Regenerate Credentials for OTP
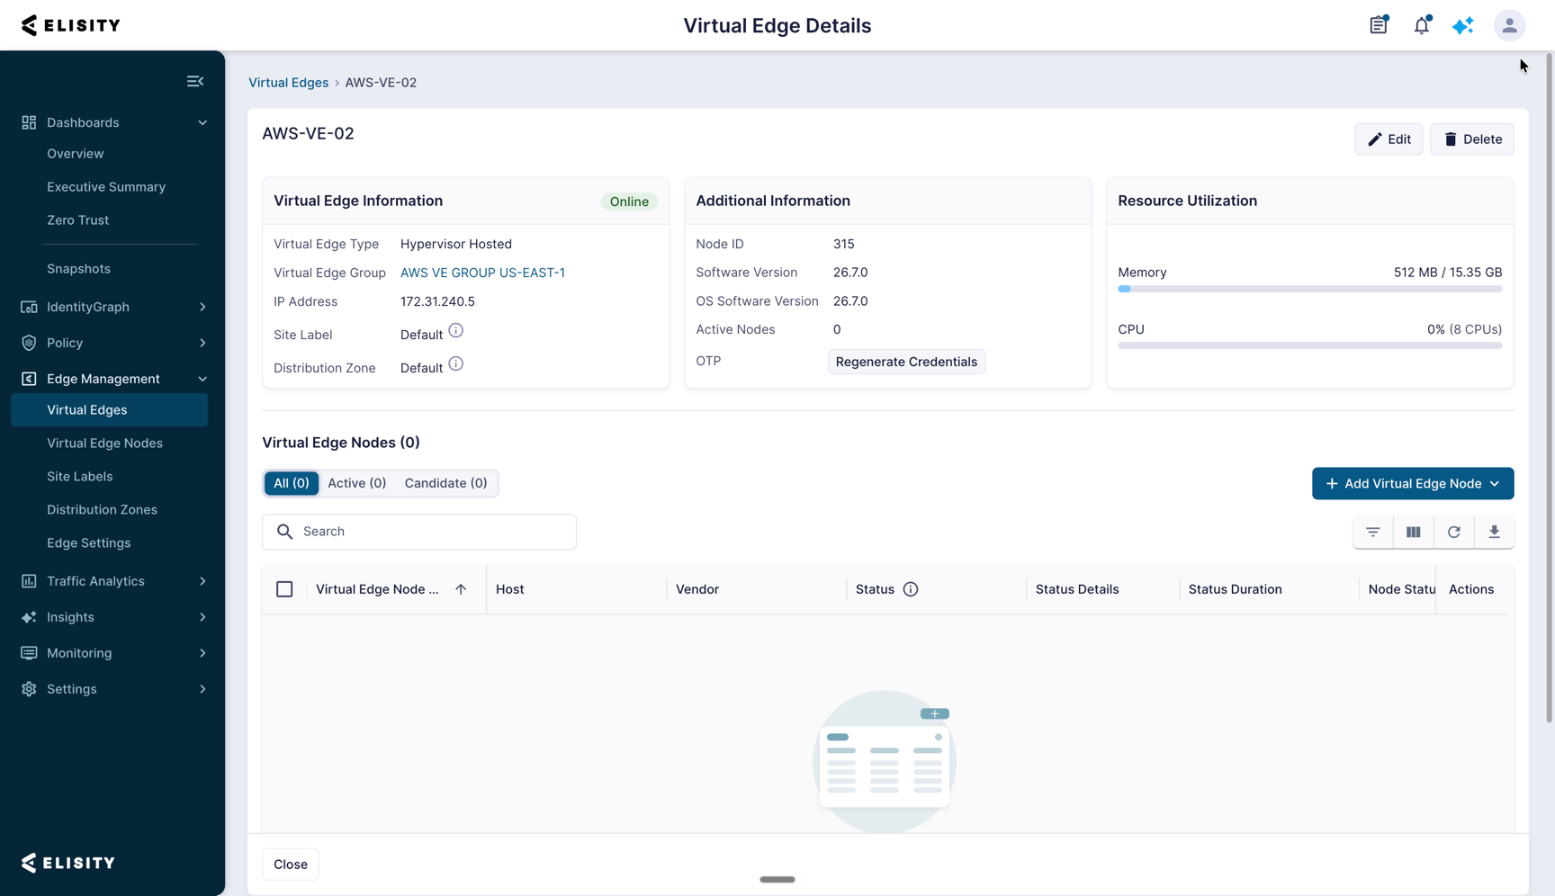The height and width of the screenshot is (896, 1555). click(906, 362)
